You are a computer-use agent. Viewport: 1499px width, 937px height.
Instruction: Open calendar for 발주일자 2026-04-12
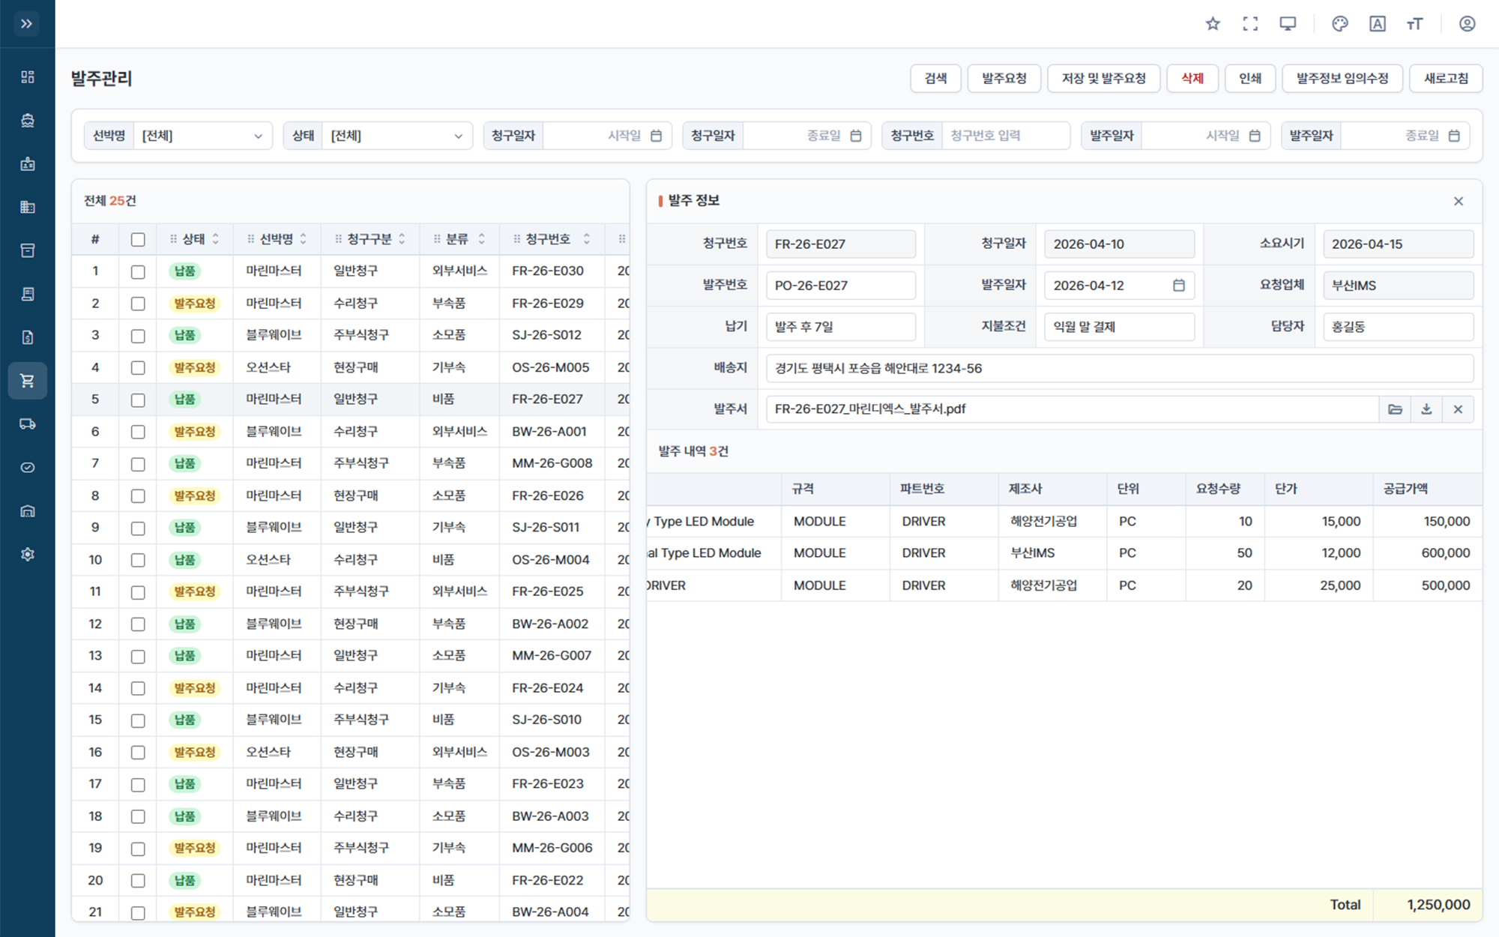pos(1179,286)
